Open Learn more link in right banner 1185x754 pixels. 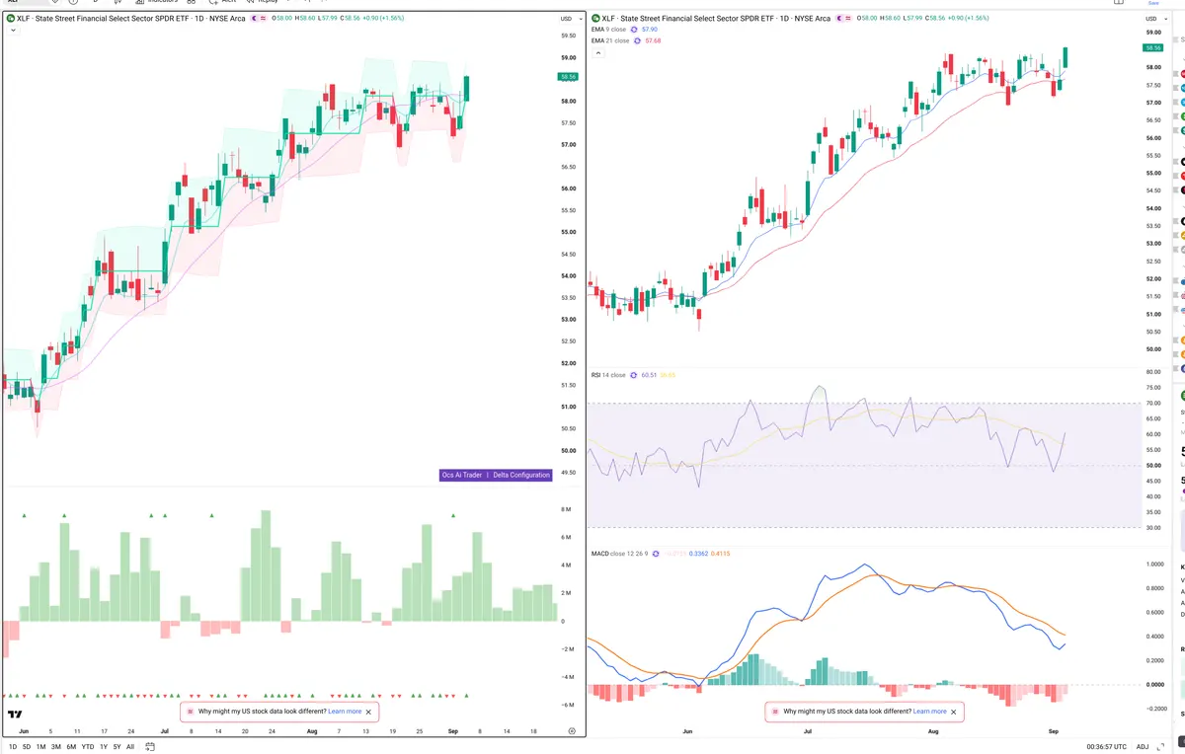coord(929,711)
